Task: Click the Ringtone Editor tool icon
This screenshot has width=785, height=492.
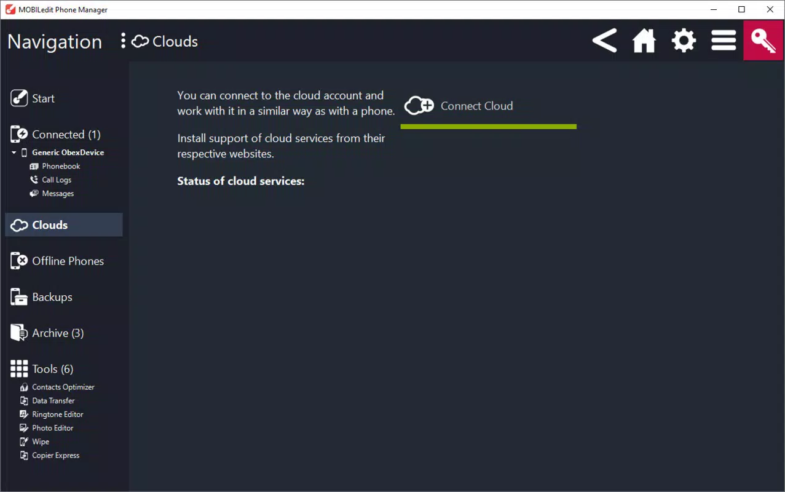Action: point(24,414)
